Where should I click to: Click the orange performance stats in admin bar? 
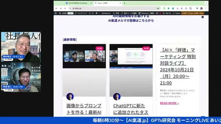[x=193, y=13]
